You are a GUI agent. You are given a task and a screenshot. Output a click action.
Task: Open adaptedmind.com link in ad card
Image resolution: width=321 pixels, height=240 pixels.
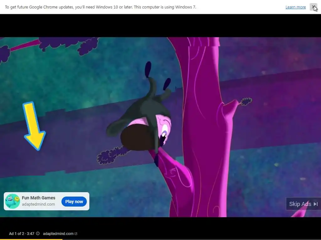(x=38, y=204)
